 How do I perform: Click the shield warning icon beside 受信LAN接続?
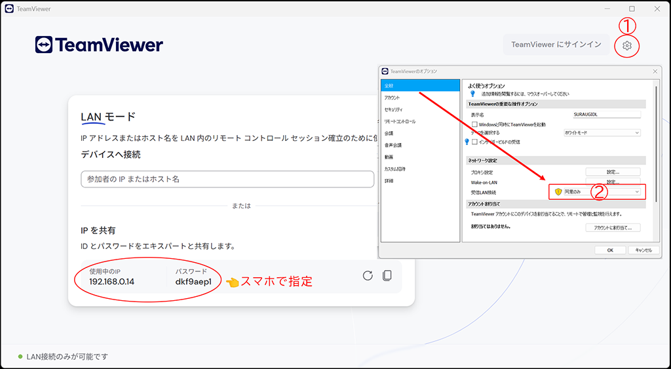click(558, 192)
